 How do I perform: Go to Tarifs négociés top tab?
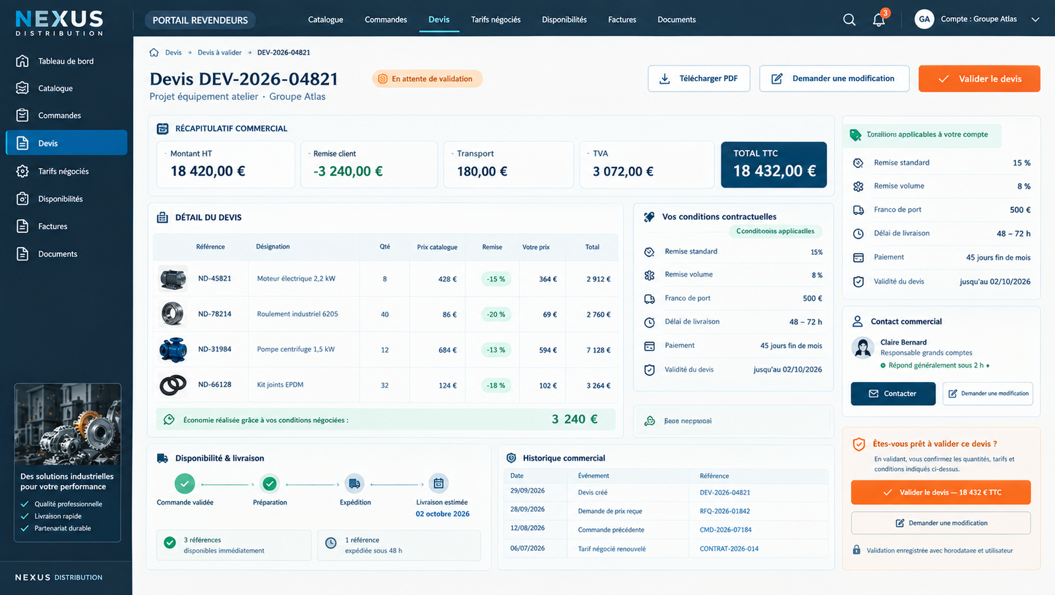496,20
